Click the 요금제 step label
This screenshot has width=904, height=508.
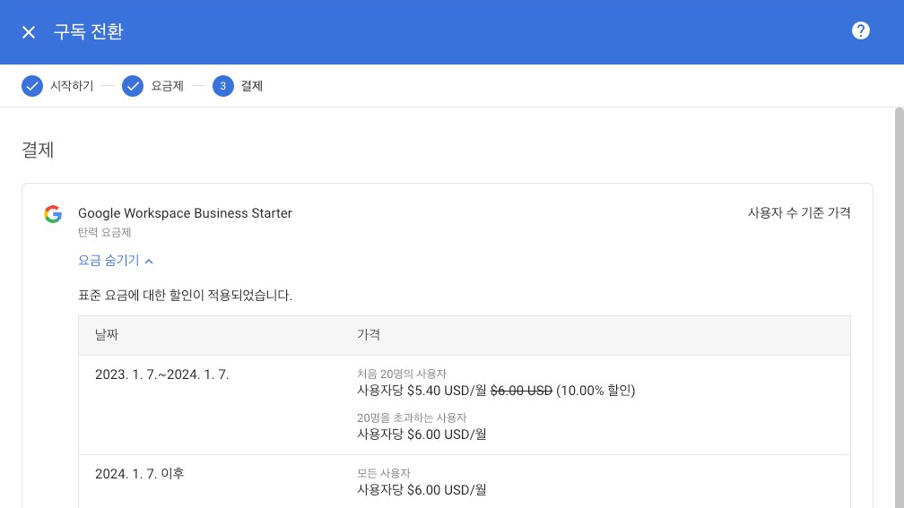click(167, 86)
